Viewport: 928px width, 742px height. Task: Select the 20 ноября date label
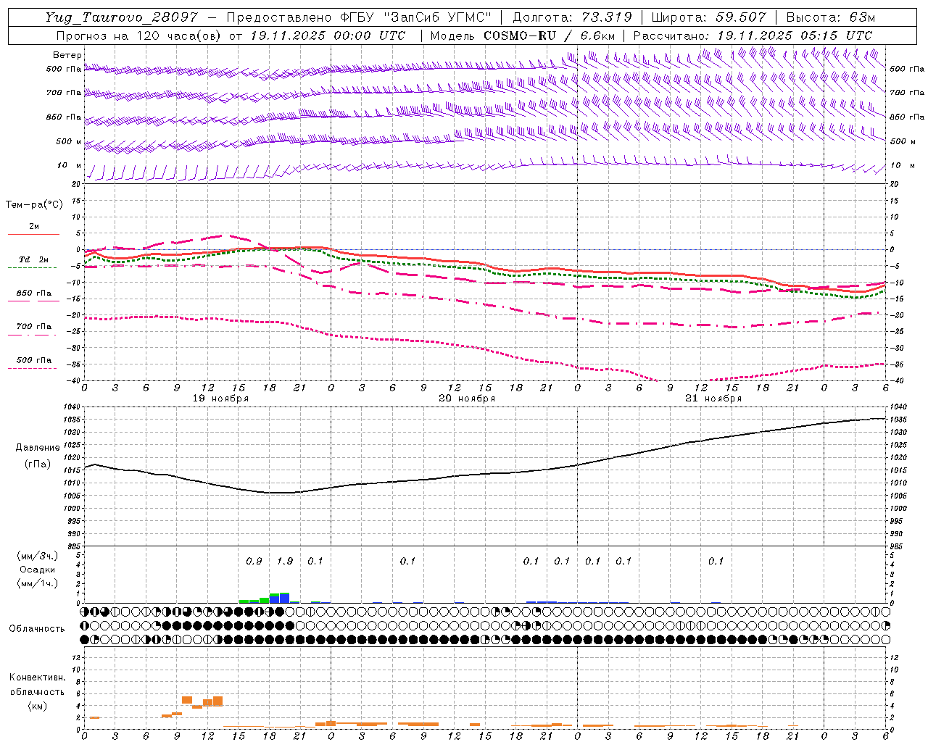pyautogui.click(x=467, y=399)
